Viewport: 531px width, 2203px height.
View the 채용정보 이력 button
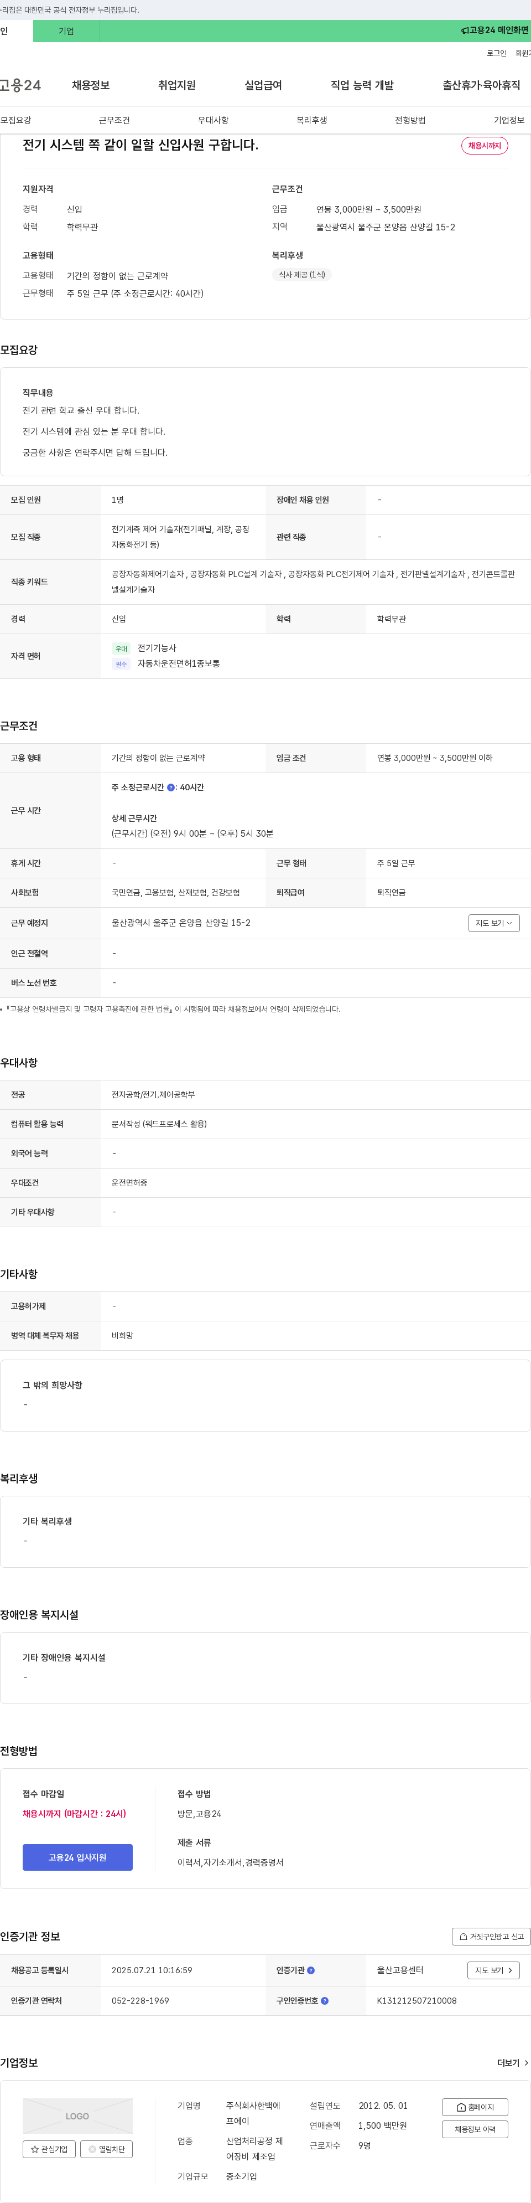(475, 2129)
